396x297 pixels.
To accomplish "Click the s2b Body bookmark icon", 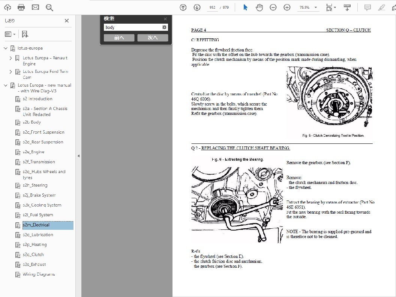I will pos(18,122).
